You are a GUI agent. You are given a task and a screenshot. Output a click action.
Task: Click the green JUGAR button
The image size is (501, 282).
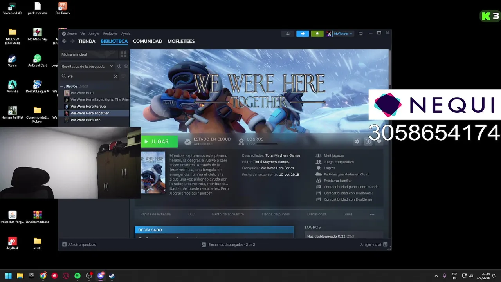(159, 141)
